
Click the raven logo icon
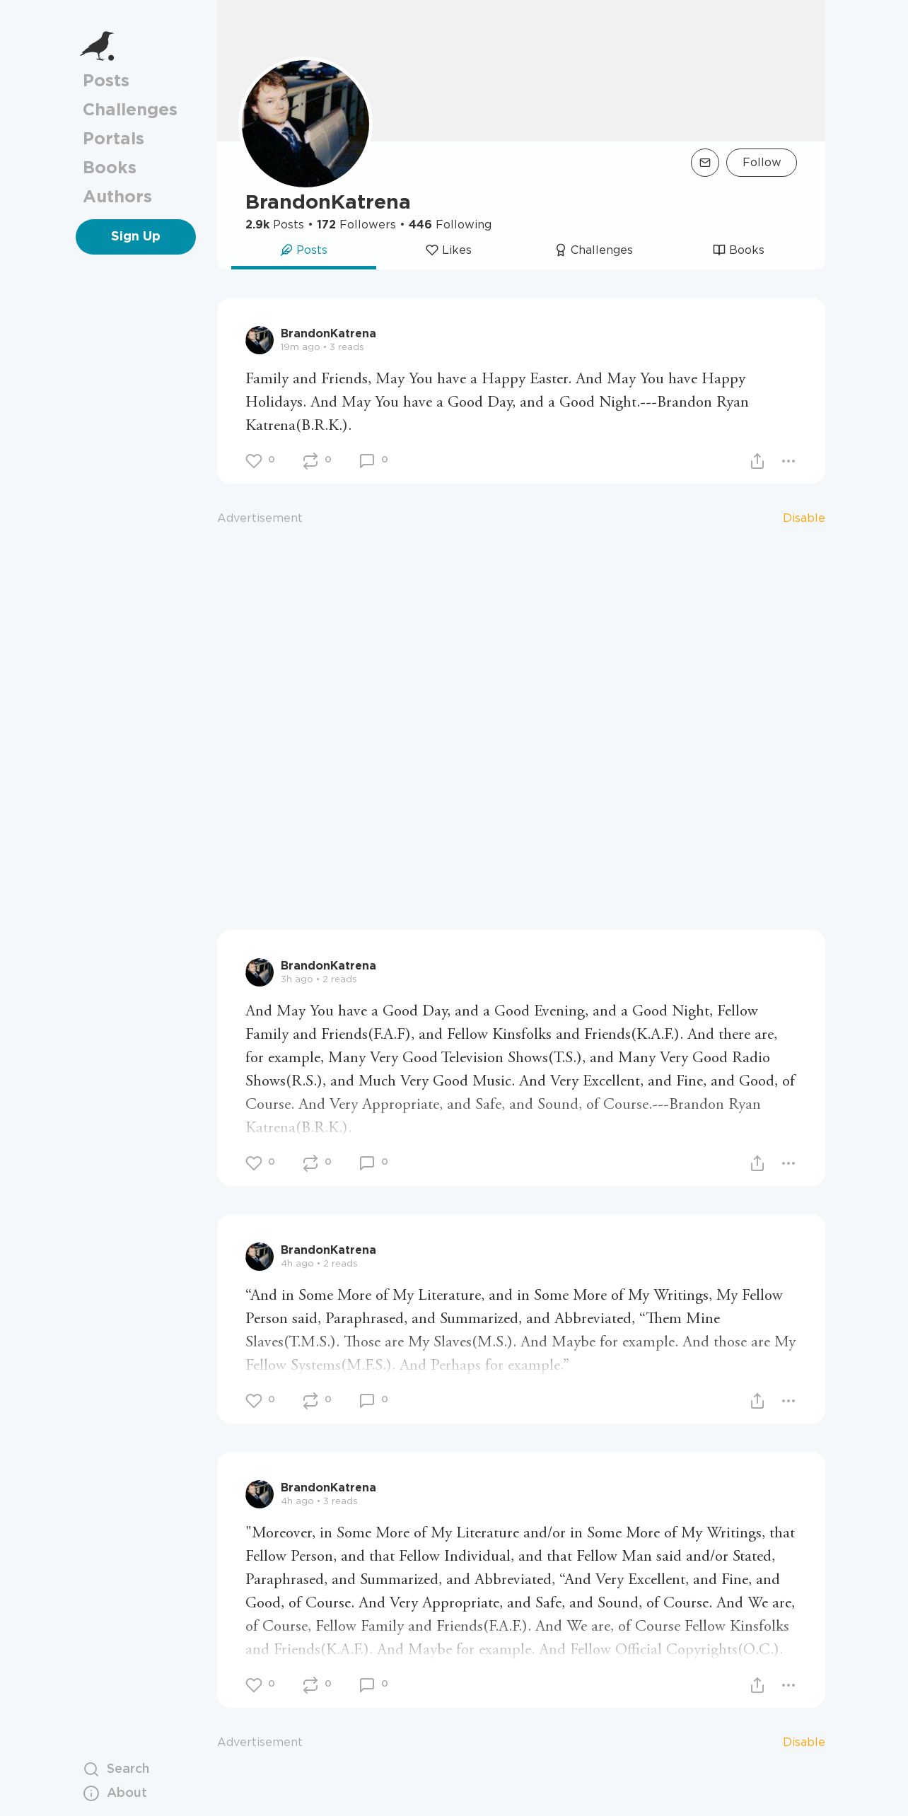coord(97,46)
